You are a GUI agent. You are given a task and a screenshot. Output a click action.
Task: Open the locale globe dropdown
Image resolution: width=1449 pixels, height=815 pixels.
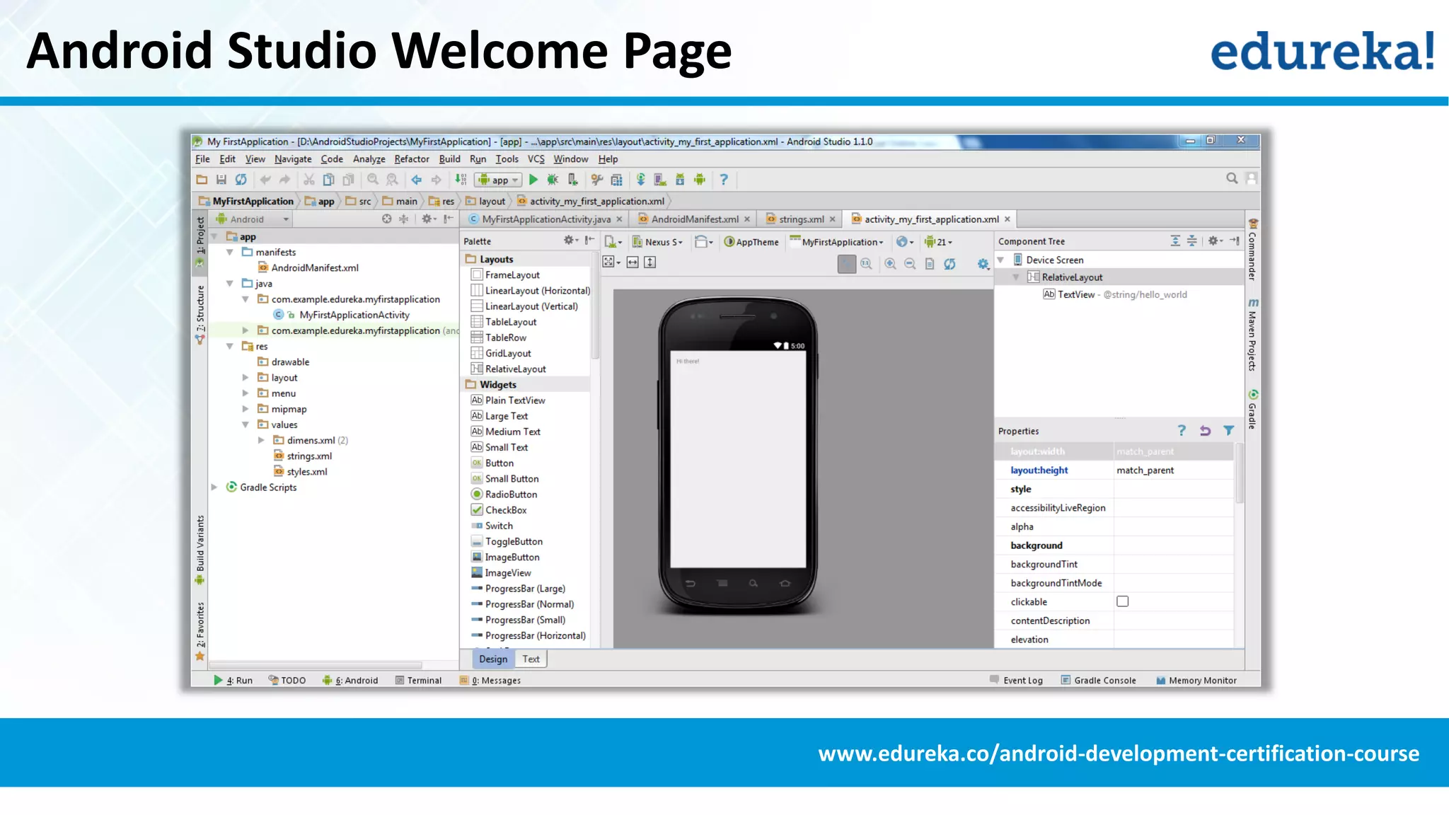(905, 242)
